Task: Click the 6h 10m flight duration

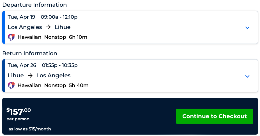Action: click(78, 37)
